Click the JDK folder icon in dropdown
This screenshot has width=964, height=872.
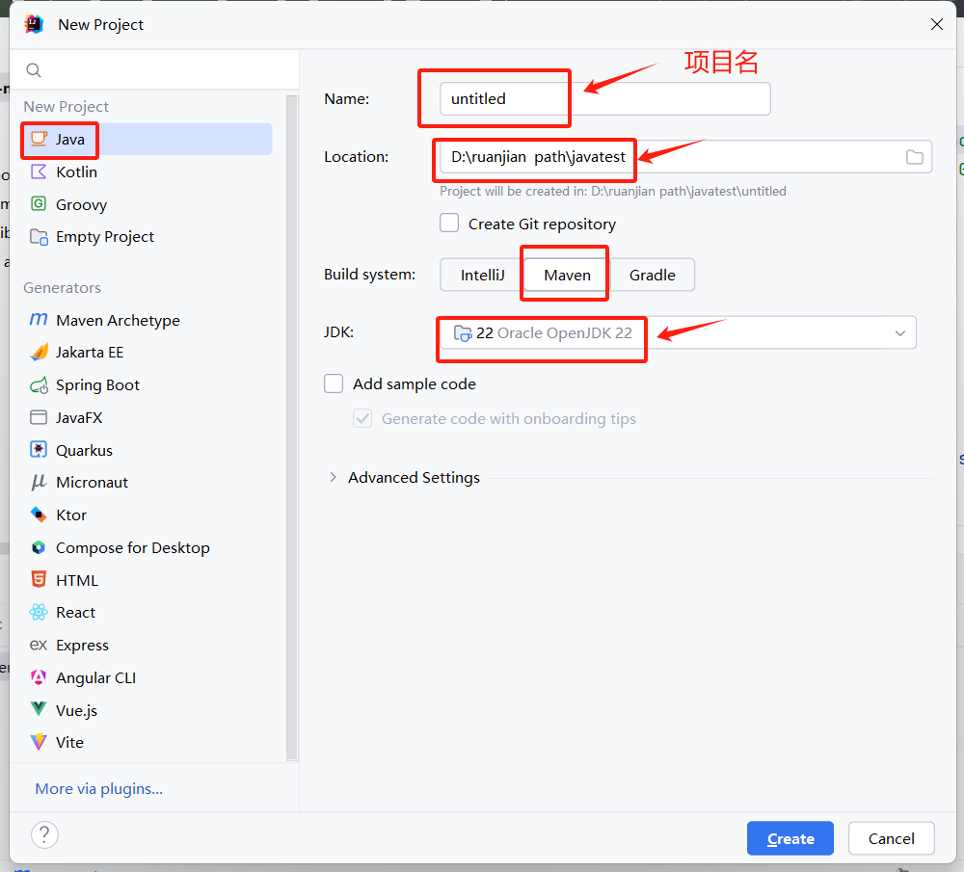point(463,333)
